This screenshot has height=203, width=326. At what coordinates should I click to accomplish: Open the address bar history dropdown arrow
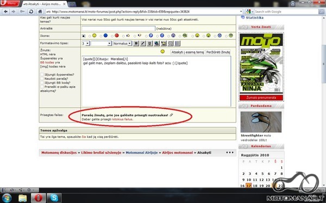(241, 11)
